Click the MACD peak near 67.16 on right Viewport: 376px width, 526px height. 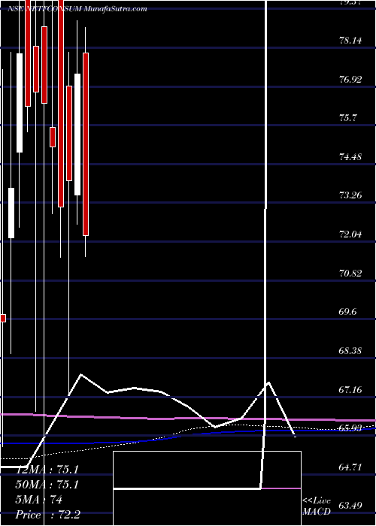pyautogui.click(x=268, y=382)
